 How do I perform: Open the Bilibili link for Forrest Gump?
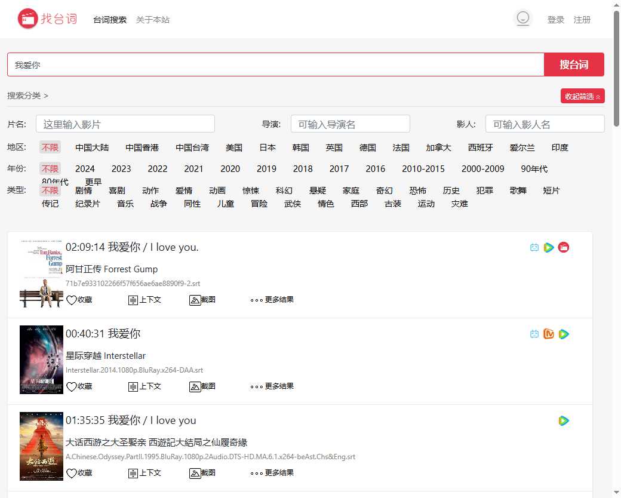pos(534,247)
